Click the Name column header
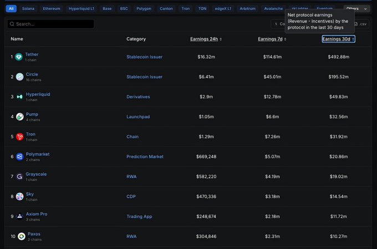The height and width of the screenshot is (249, 377). pyautogui.click(x=17, y=39)
